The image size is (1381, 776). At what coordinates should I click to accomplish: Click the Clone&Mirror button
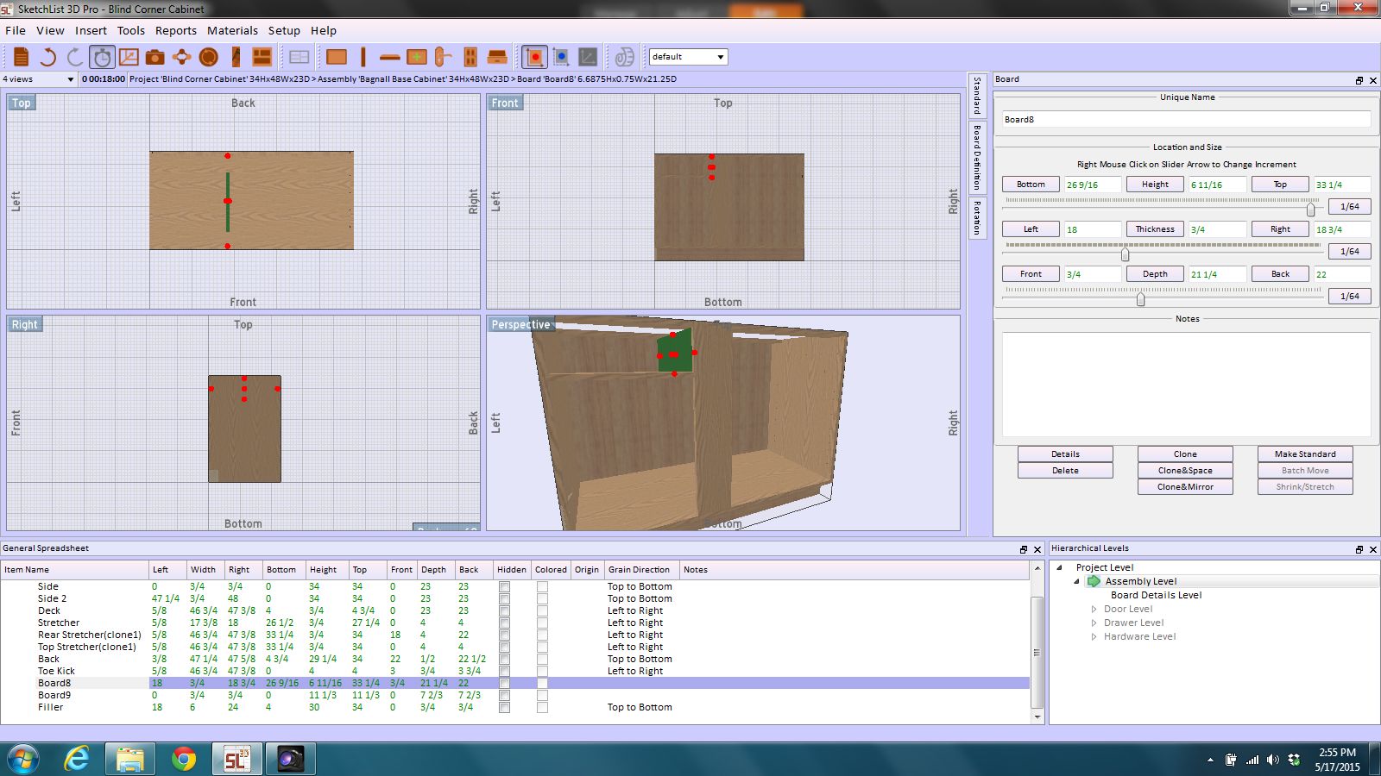tap(1185, 487)
